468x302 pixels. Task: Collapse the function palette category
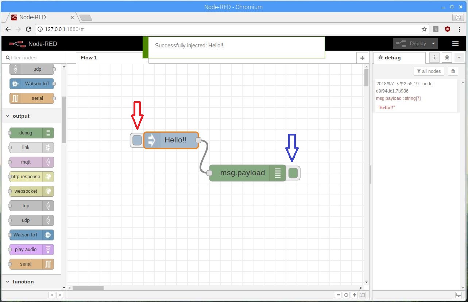(32, 282)
